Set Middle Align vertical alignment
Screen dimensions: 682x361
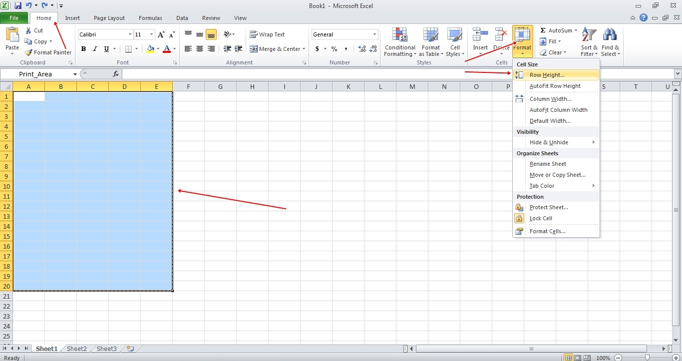tap(200, 34)
